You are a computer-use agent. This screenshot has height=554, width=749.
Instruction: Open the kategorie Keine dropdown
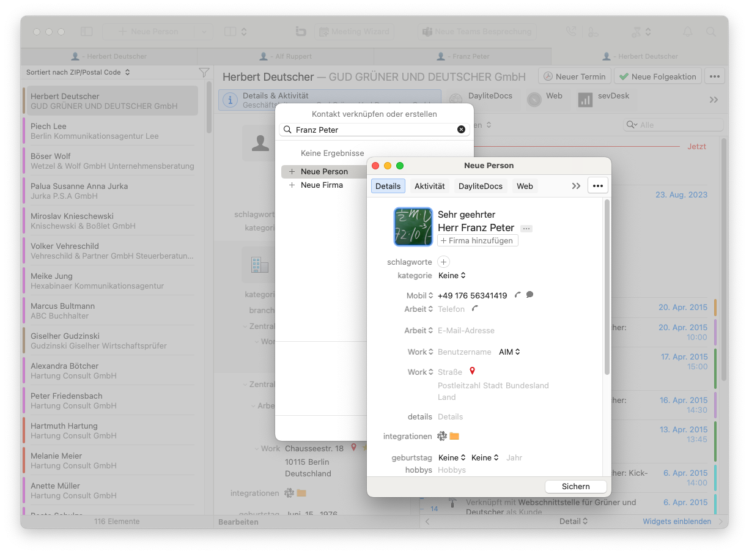click(x=452, y=276)
